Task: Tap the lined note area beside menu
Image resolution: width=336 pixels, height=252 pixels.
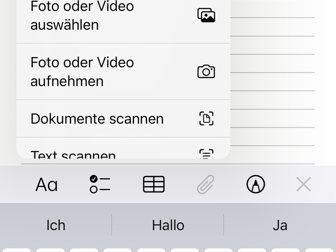Action: click(272, 82)
